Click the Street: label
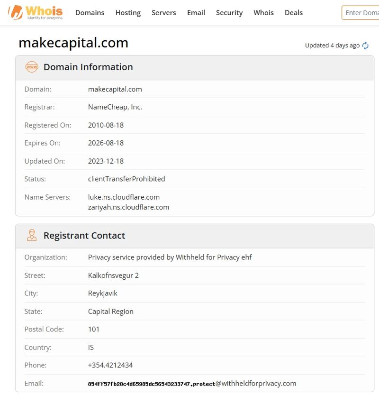The image size is (379, 395). click(x=35, y=276)
